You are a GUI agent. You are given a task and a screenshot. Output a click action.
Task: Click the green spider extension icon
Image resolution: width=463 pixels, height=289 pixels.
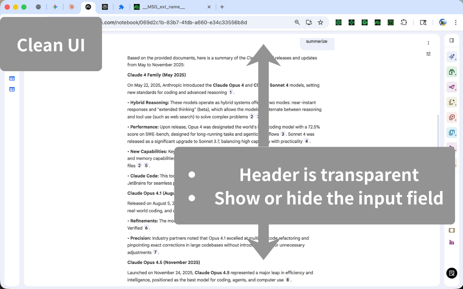coord(391,22)
